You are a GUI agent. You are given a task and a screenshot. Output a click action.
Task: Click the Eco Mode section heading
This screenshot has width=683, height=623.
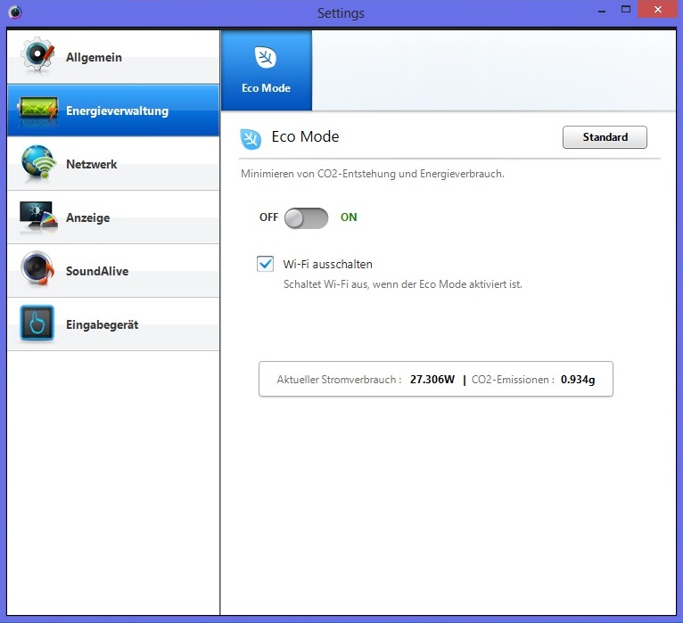click(x=305, y=136)
